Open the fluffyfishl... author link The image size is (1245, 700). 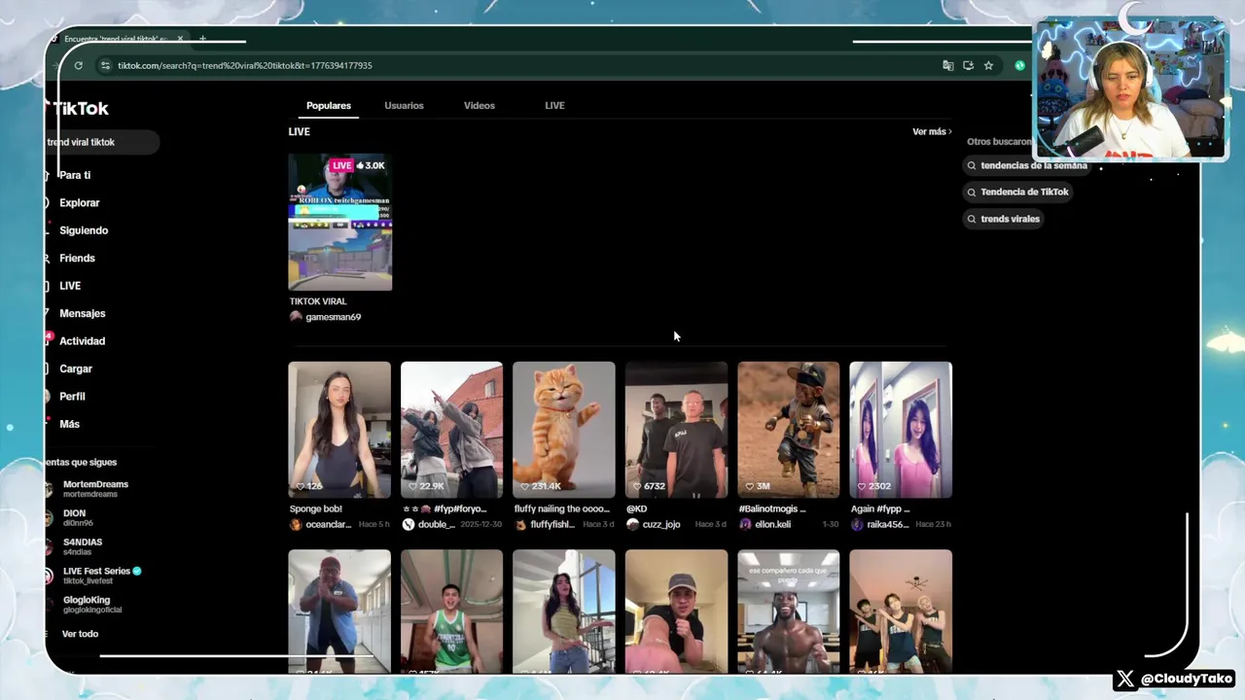tap(551, 525)
